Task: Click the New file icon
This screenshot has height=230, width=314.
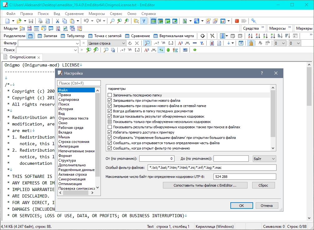Action: 7,21
